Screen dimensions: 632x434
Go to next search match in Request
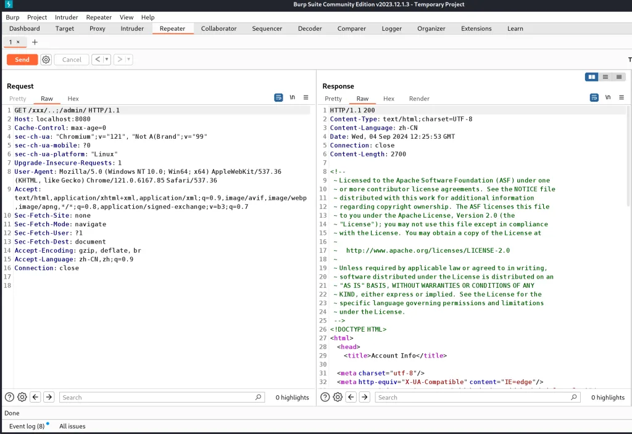tap(49, 397)
